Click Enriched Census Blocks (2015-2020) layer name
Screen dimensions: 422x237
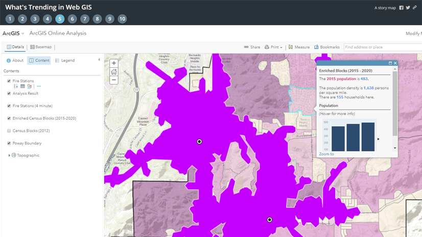44,118
